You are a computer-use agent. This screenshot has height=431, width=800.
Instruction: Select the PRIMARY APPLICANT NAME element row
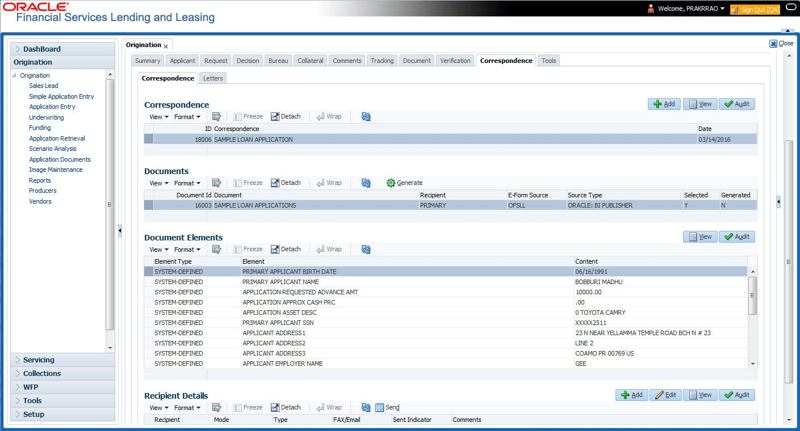click(x=446, y=282)
